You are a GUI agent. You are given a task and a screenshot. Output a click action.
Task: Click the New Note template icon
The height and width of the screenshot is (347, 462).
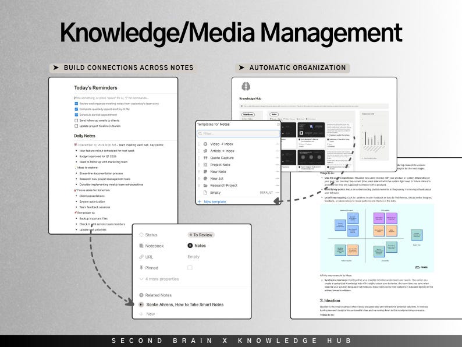click(205, 172)
